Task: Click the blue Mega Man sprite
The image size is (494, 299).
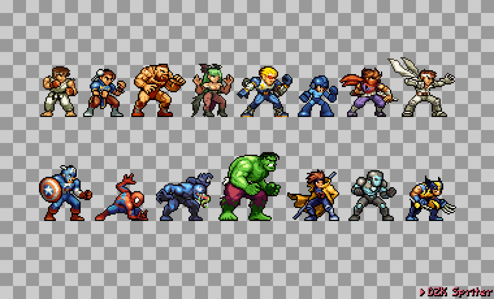Action: [318, 97]
